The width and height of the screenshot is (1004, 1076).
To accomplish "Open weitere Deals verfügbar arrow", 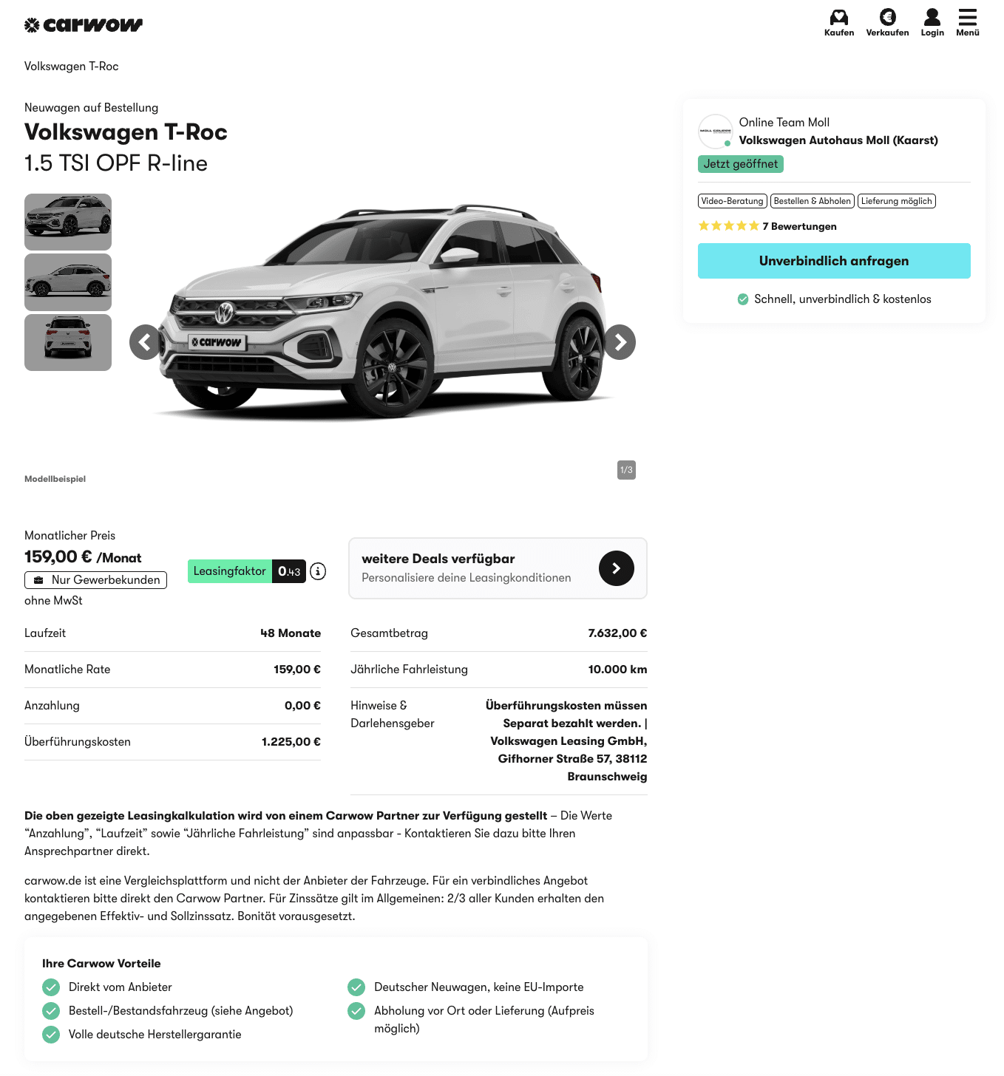I will tap(617, 568).
